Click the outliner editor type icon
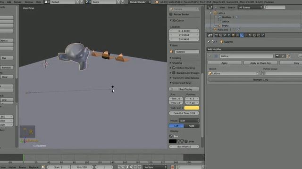 pyautogui.click(x=210, y=8)
